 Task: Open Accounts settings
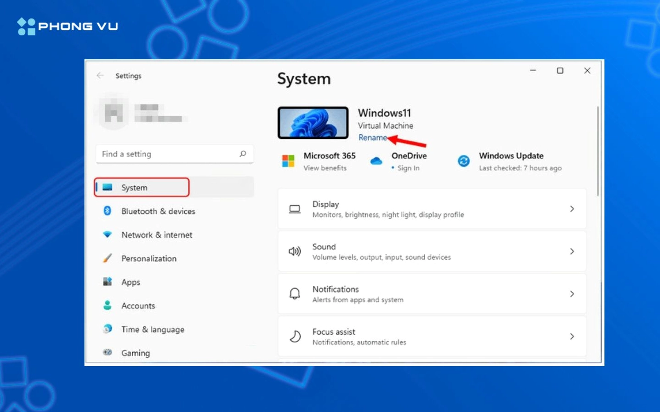pos(138,306)
